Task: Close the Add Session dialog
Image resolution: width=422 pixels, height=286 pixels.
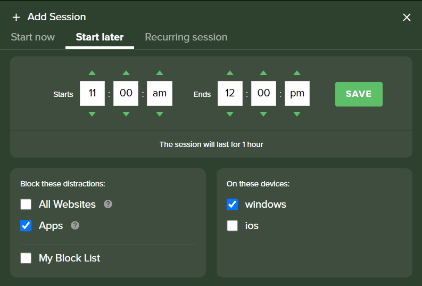Action: 407,17
